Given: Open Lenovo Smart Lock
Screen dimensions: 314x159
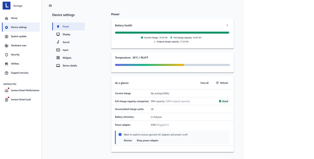Looking at the screenshot, I should [21, 99].
